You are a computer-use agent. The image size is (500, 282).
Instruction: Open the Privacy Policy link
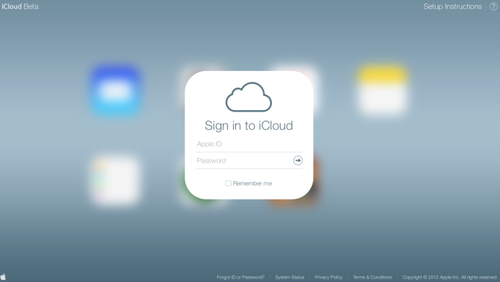point(328,277)
